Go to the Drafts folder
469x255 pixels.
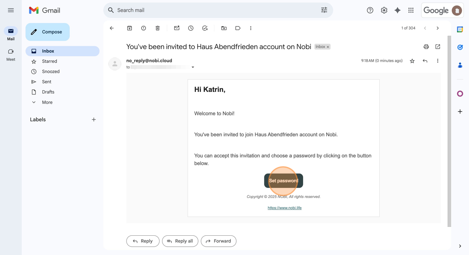[48, 92]
